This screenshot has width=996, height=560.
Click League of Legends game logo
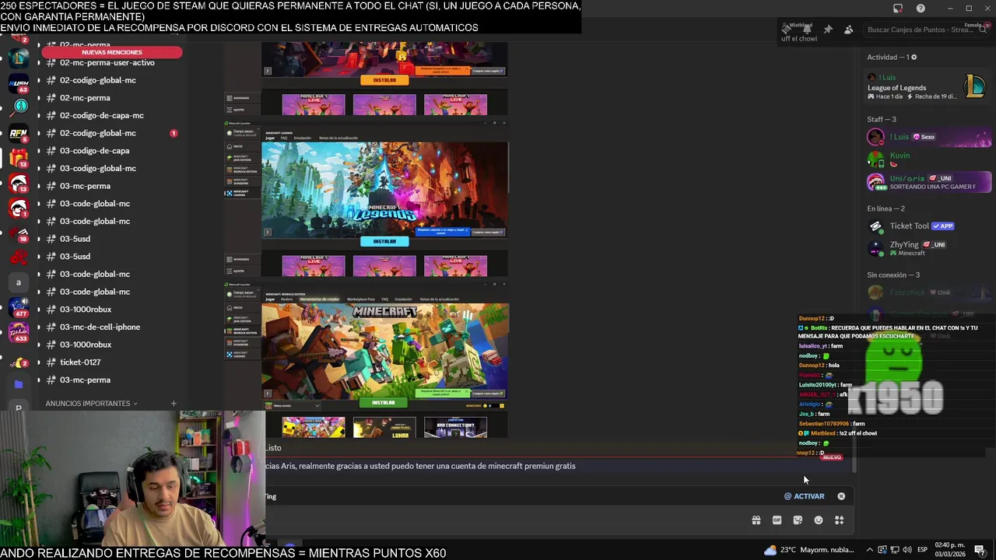tap(974, 86)
